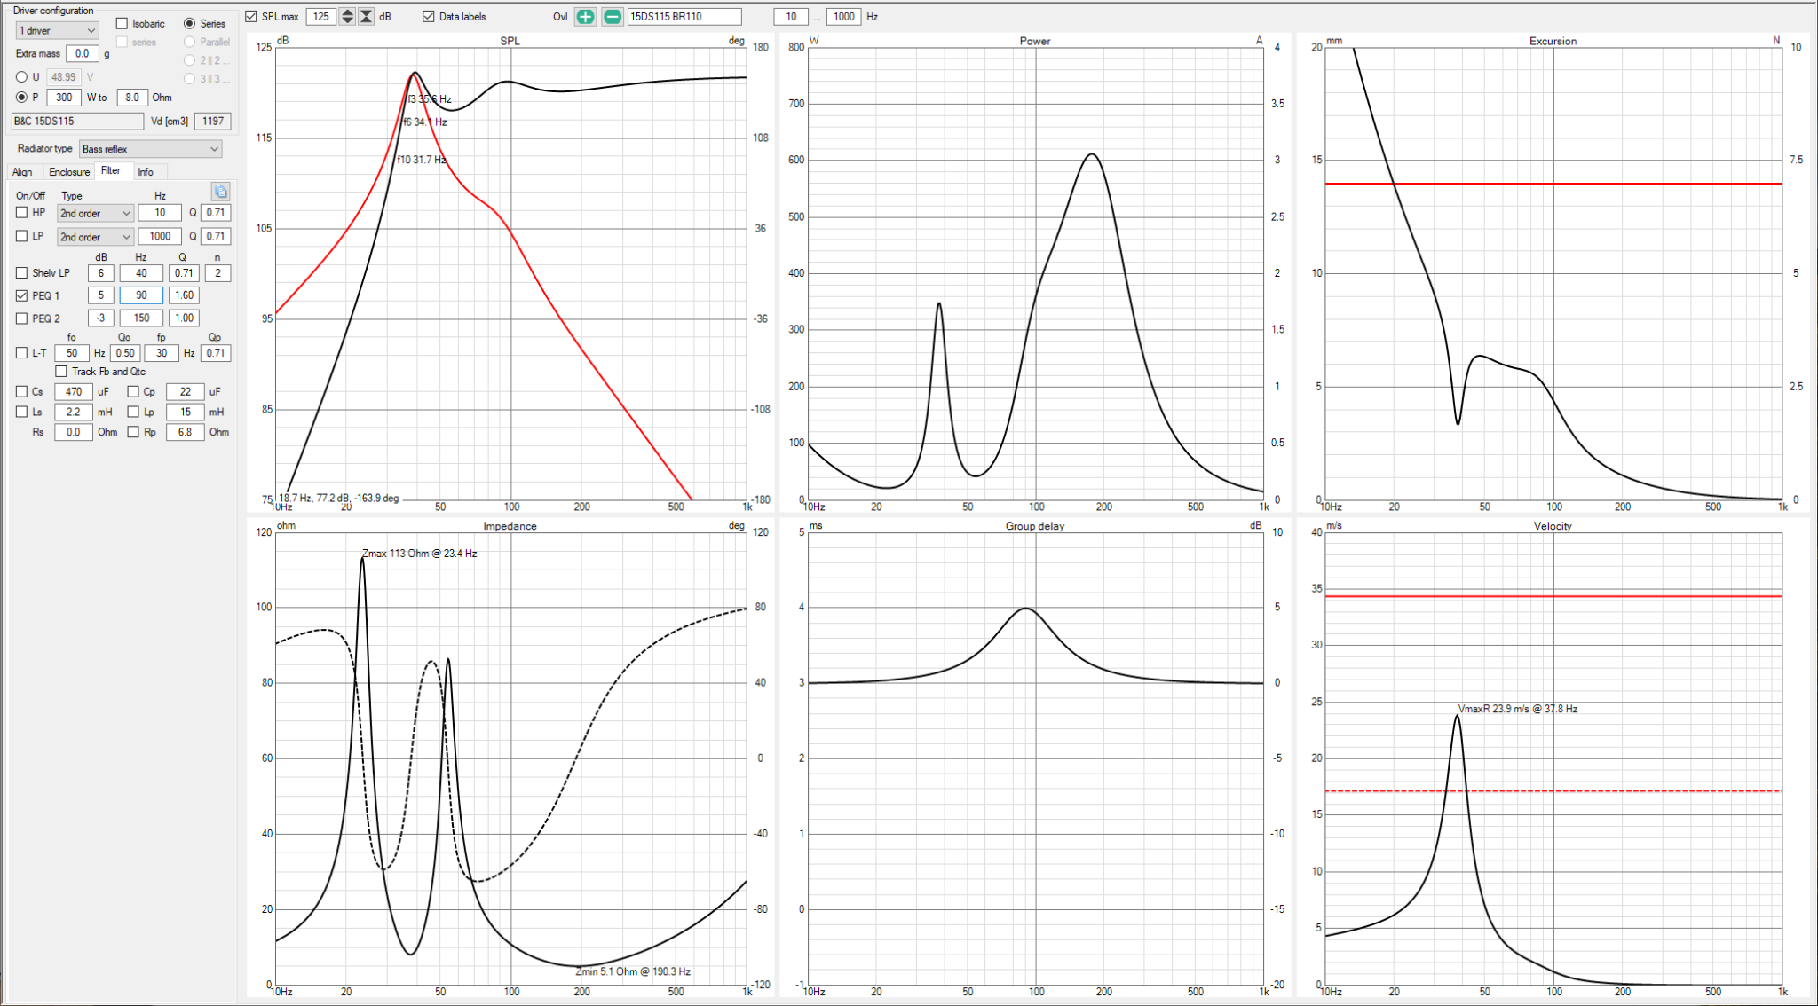The height and width of the screenshot is (1006, 1818).
Task: Enable the Ls series inductor checkbox
Action: pyautogui.click(x=22, y=412)
